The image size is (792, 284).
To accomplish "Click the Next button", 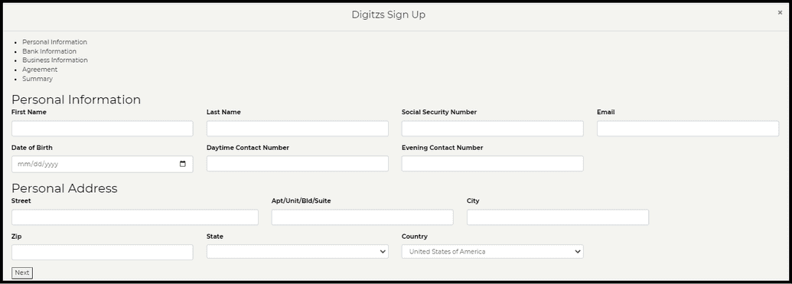I will pyautogui.click(x=22, y=273).
